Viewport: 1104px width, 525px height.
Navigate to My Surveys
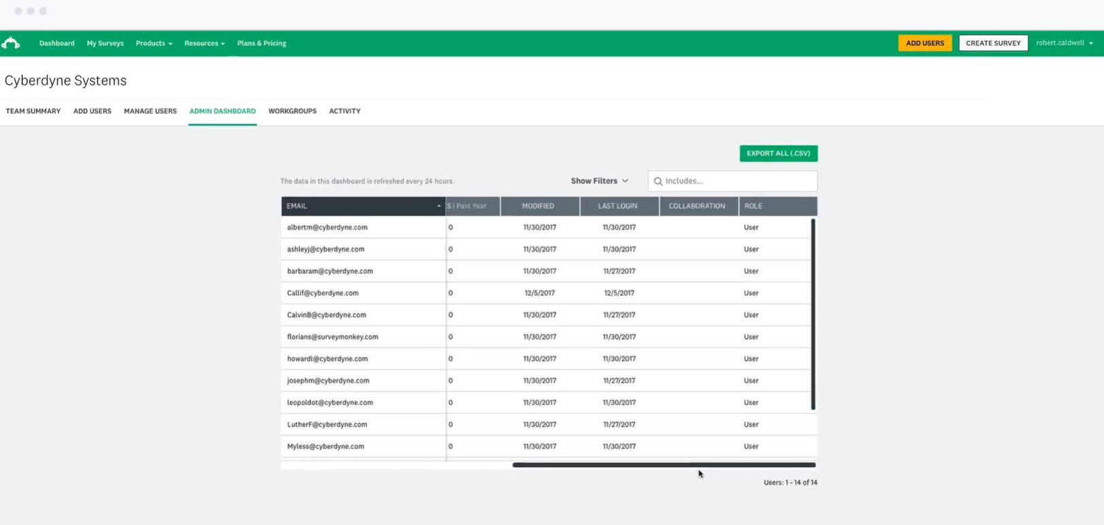click(105, 44)
